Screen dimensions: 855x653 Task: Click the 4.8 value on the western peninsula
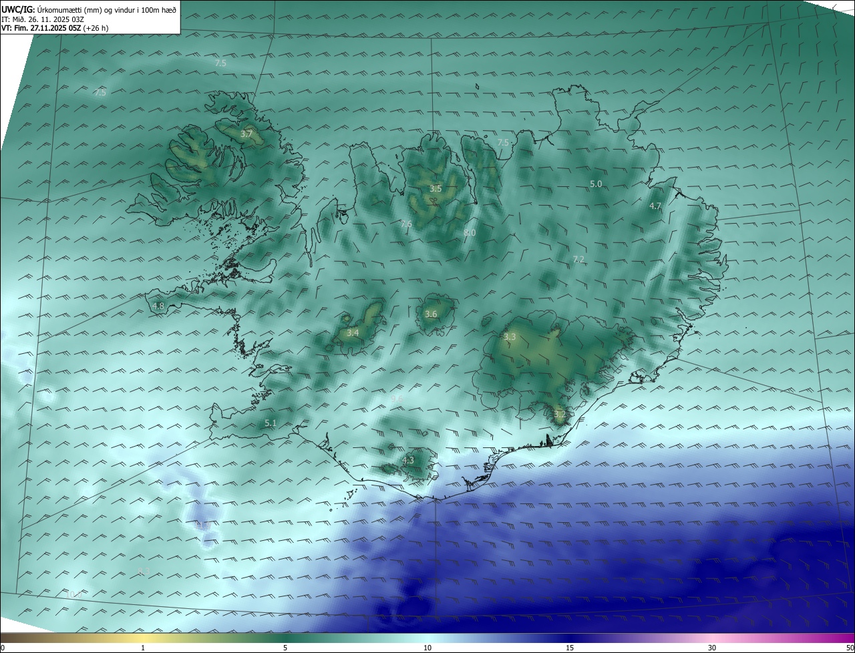coord(158,306)
